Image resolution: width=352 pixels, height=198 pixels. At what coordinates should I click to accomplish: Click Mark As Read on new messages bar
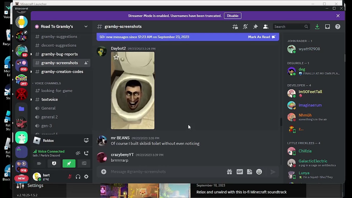click(262, 37)
